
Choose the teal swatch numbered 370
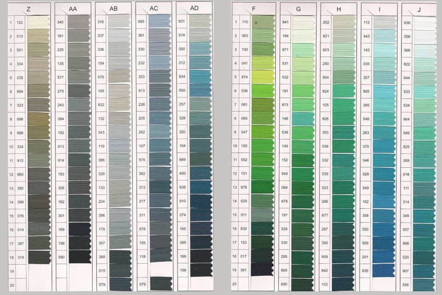click(384, 147)
